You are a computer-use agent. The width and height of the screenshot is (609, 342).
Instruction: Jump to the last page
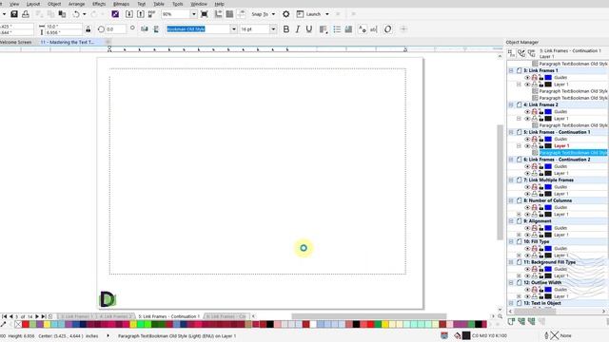pos(44,316)
